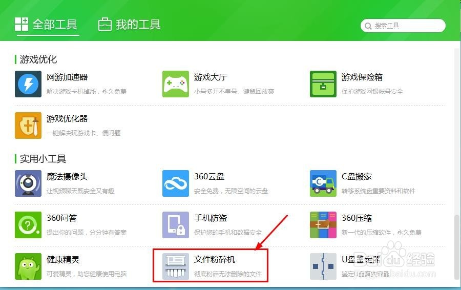This screenshot has width=461, height=290.
Task: Click the 游戏优化器 title text
Action: pos(67,118)
